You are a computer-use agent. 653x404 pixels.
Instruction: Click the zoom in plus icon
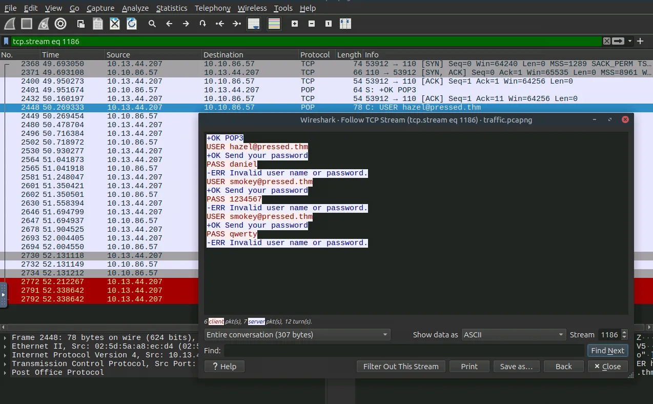(x=295, y=24)
